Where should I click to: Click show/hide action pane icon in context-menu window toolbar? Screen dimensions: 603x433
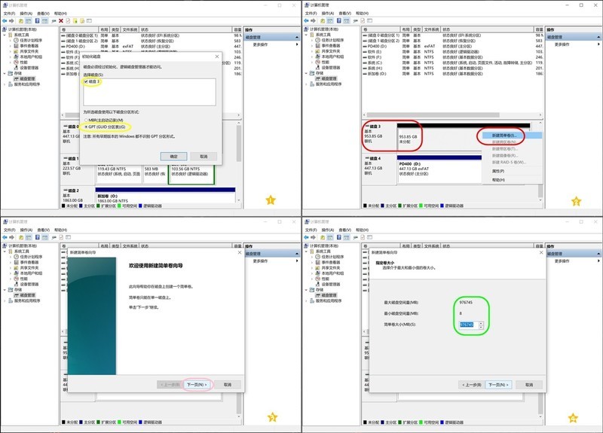coord(347,21)
